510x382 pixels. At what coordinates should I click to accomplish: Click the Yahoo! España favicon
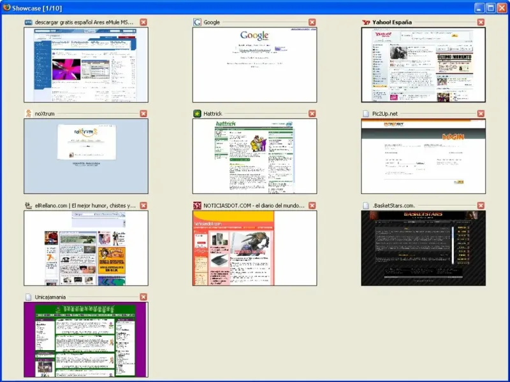point(366,22)
